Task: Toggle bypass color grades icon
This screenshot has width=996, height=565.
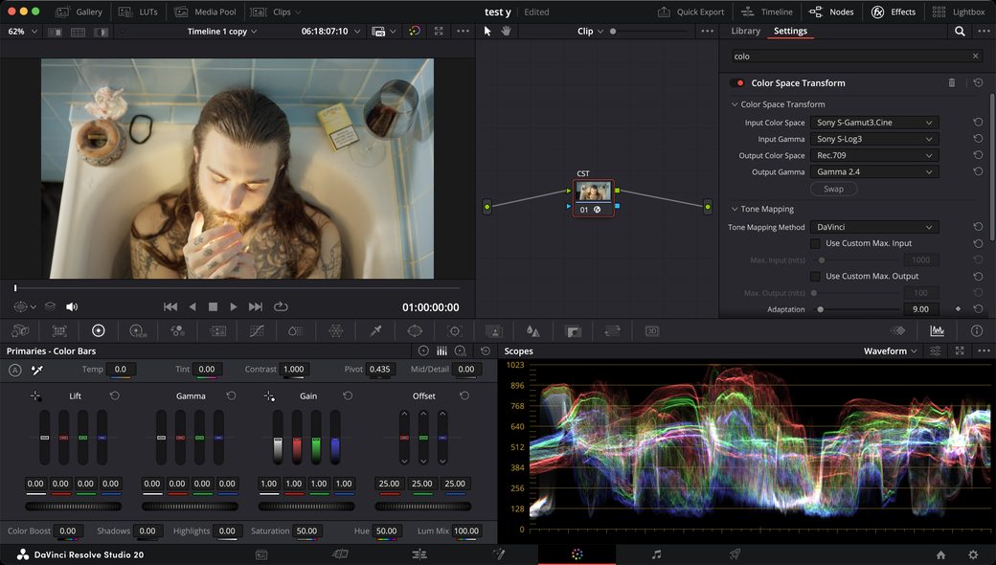Action: click(414, 31)
